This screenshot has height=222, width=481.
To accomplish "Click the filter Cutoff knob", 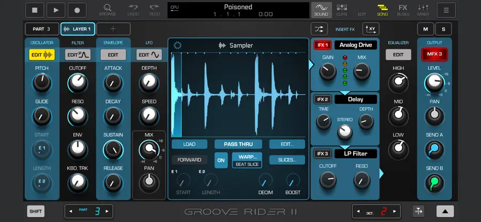I will 77,83.
